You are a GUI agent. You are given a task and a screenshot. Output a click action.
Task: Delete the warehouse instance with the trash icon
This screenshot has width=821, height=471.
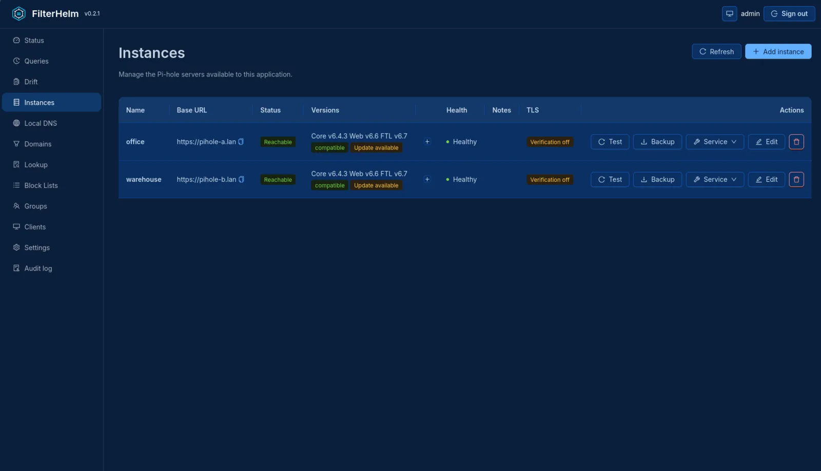click(796, 179)
